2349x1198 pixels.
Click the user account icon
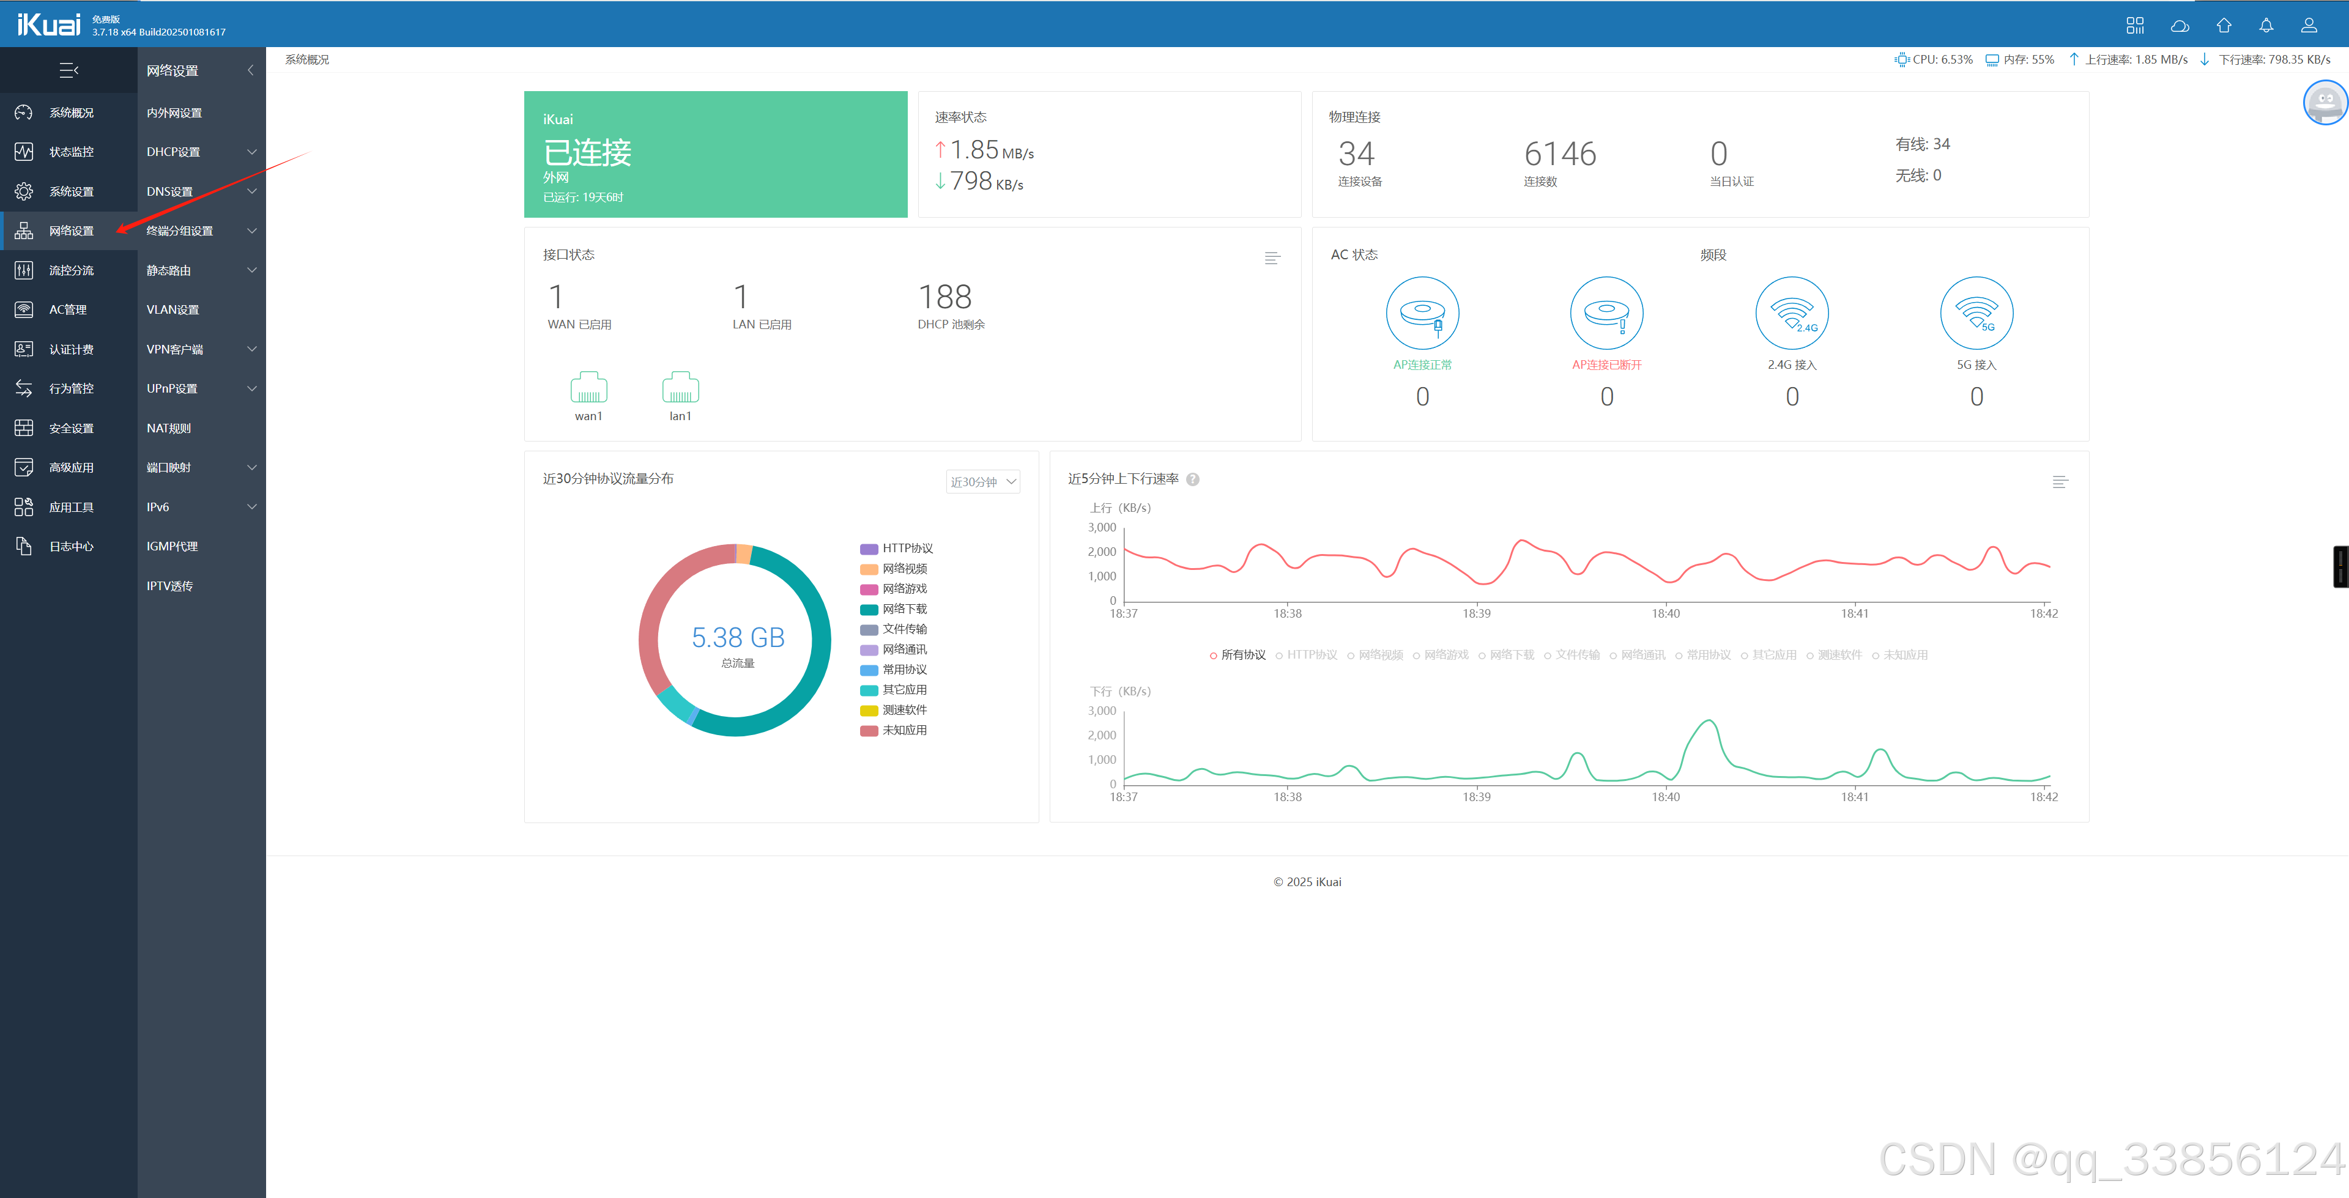pyautogui.click(x=2309, y=26)
